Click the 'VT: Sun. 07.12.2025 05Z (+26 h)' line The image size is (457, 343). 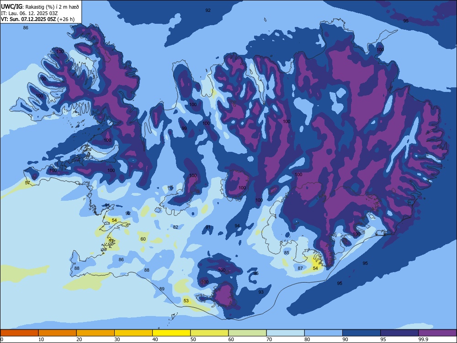tap(37, 19)
